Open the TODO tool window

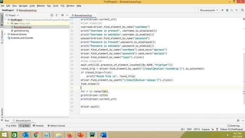11,126
